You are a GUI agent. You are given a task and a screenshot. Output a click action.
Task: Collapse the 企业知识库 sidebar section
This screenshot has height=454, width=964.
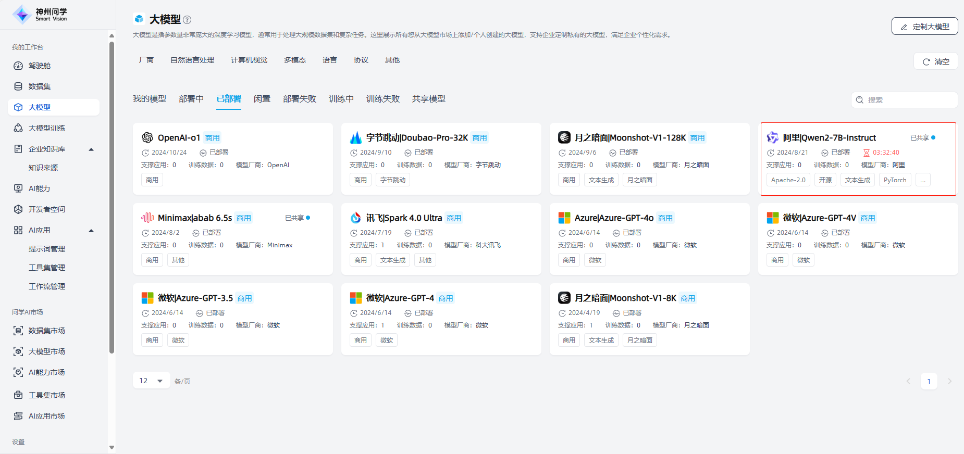click(x=91, y=149)
